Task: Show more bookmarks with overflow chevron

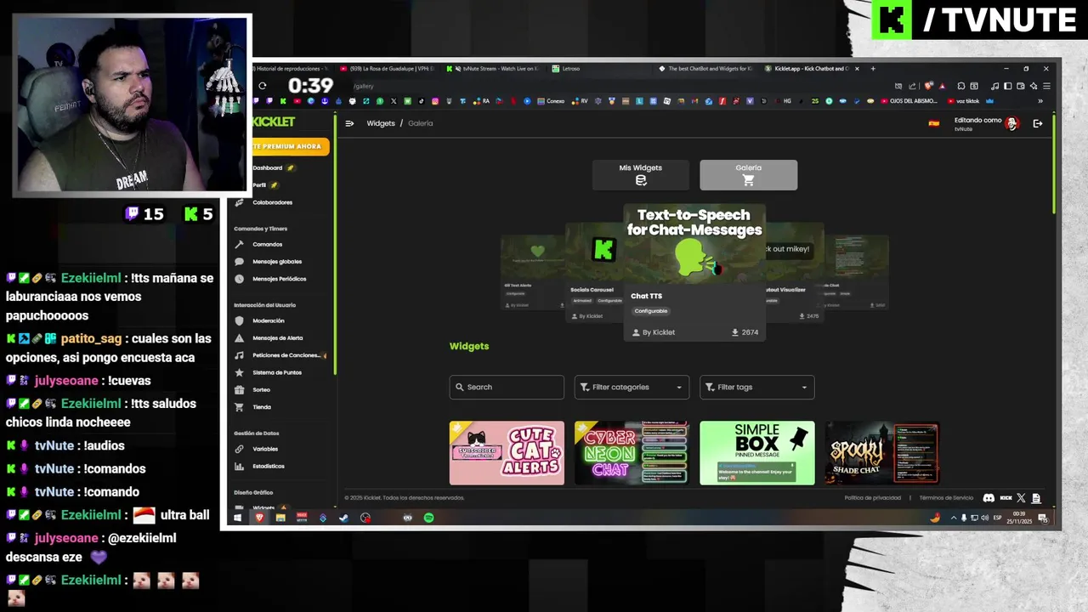Action: click(x=1040, y=101)
